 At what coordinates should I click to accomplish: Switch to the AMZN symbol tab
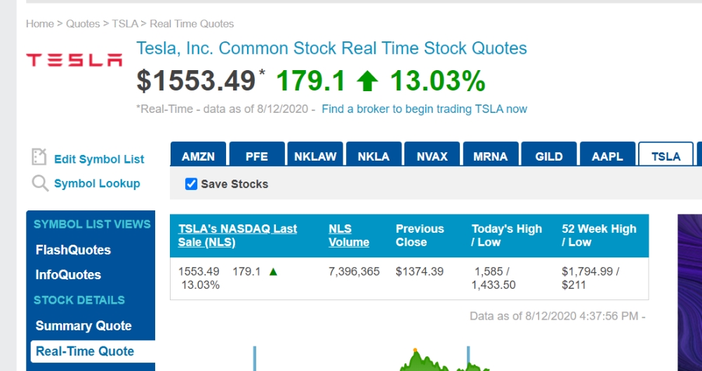pyautogui.click(x=198, y=154)
